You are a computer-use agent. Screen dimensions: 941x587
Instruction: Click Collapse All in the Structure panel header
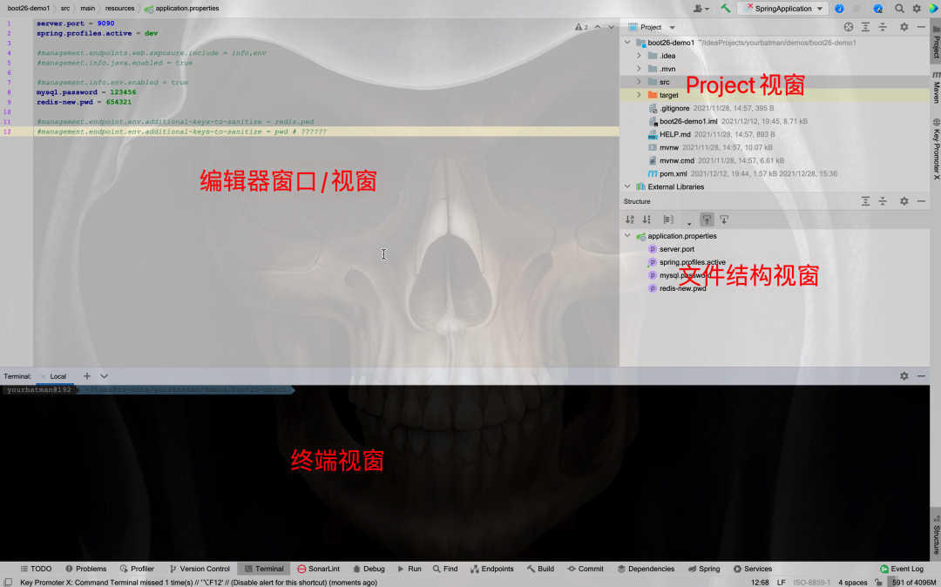882,201
